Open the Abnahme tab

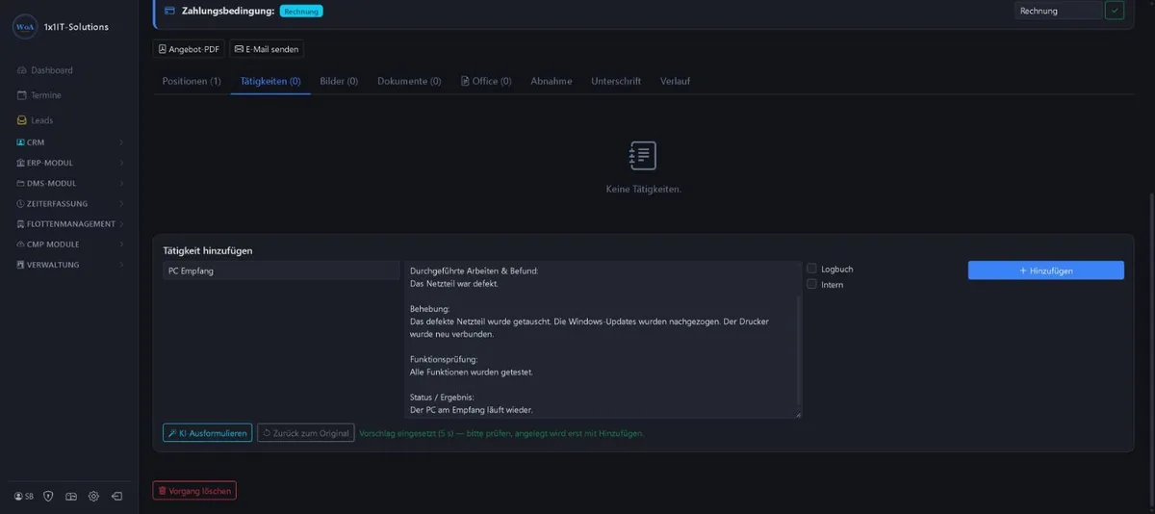[x=552, y=82]
